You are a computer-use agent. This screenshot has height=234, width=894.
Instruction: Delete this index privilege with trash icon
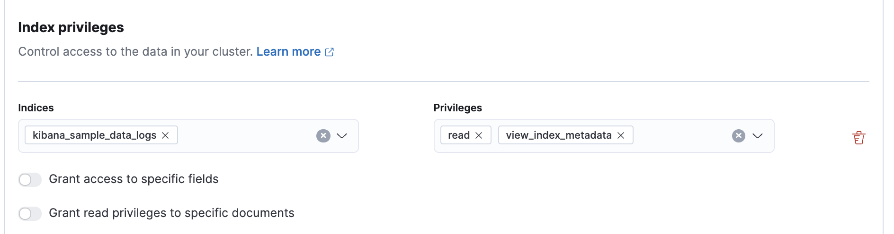(859, 138)
